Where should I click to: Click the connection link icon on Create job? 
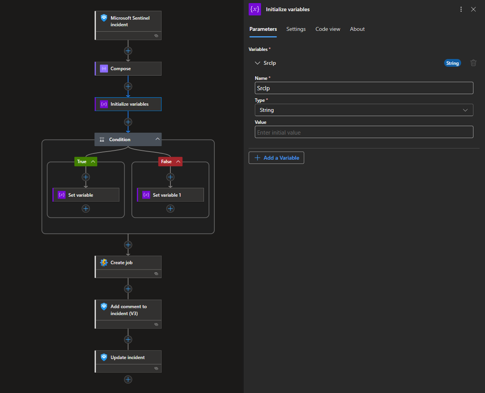(x=156, y=273)
